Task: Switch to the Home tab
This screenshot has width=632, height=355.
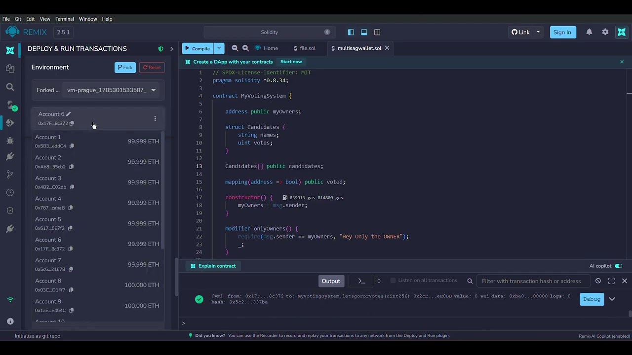Action: click(x=266, y=48)
